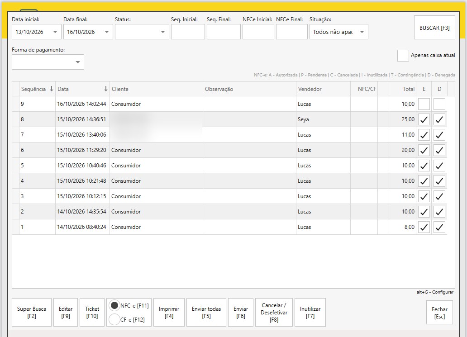Image resolution: width=467 pixels, height=337 pixels.
Task: Click Enviar todas [F5]
Action: pyautogui.click(x=206, y=312)
